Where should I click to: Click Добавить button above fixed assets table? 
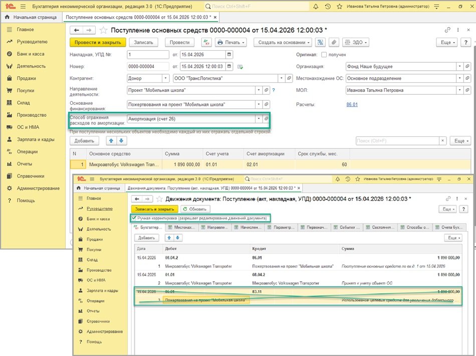tap(84, 140)
